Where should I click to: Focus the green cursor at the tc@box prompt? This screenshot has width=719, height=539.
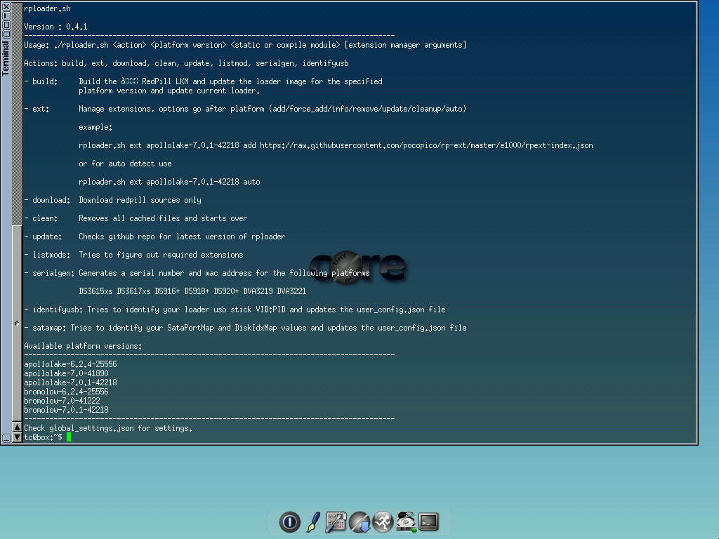coord(69,437)
